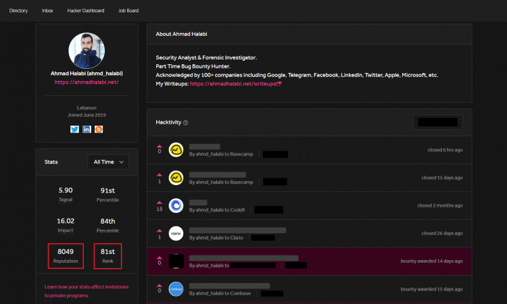Click 'By ahmd_halabi to Coinbase' text
Viewport: 507px width, 304px height.
pos(220,293)
